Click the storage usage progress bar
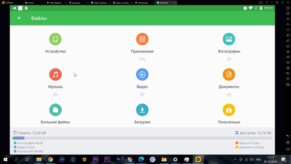 (142, 138)
